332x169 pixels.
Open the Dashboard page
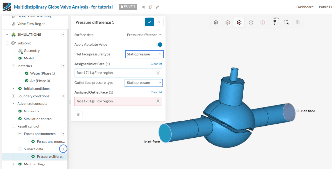[x=305, y=7]
